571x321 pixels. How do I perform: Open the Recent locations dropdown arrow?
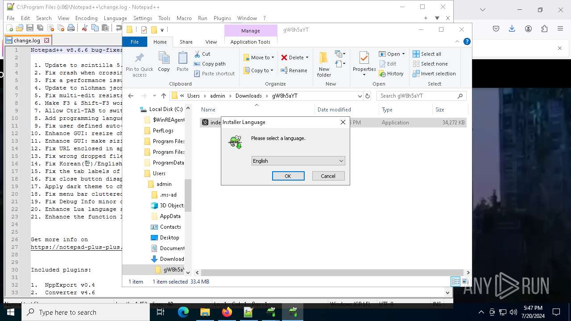(x=154, y=96)
